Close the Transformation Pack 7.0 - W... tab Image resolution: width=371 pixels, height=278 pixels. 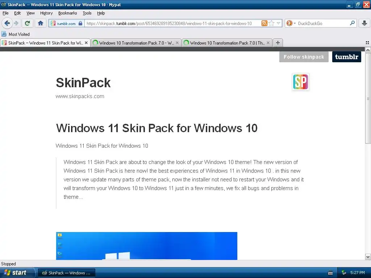(177, 43)
